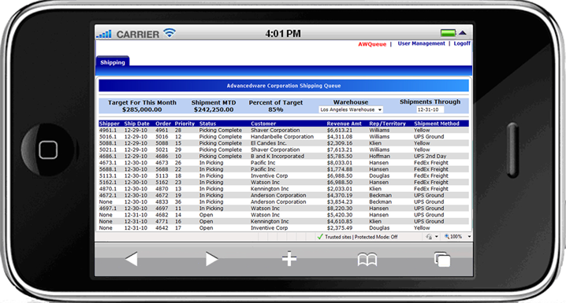Select shipper 4961.1 row
The width and height of the screenshot is (566, 303).
284,130
